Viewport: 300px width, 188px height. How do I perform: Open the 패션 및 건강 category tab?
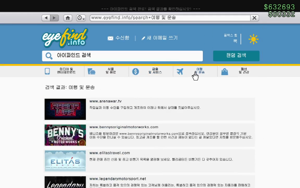(244, 71)
